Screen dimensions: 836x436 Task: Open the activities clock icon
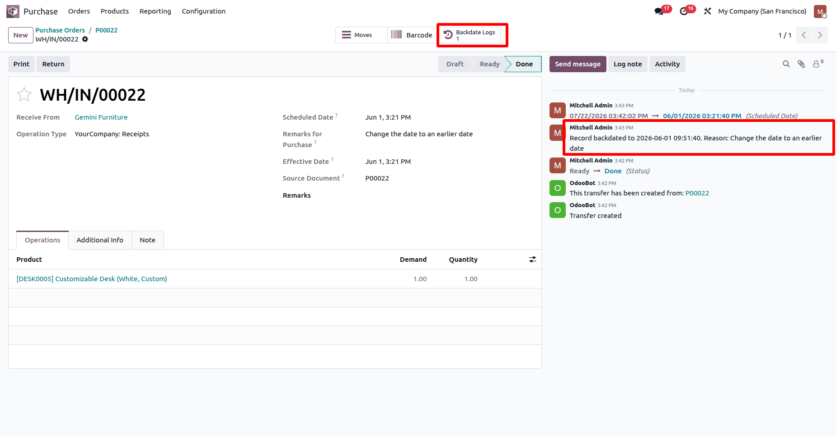point(684,11)
